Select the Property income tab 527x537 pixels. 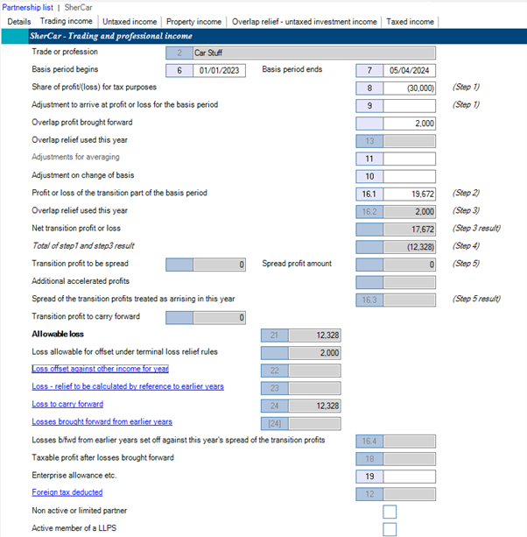click(193, 21)
